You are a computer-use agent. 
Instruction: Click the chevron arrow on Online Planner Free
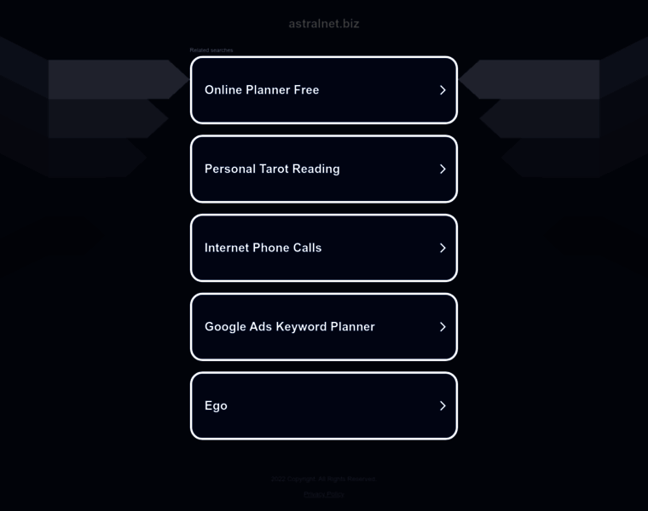pos(443,90)
